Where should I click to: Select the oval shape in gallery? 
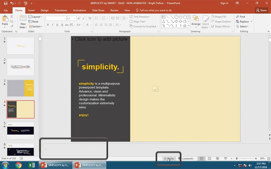coord(180,17)
